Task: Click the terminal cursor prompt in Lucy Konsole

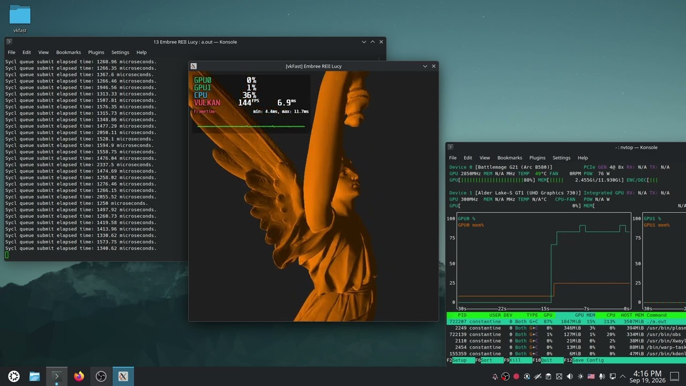Action: (x=7, y=255)
